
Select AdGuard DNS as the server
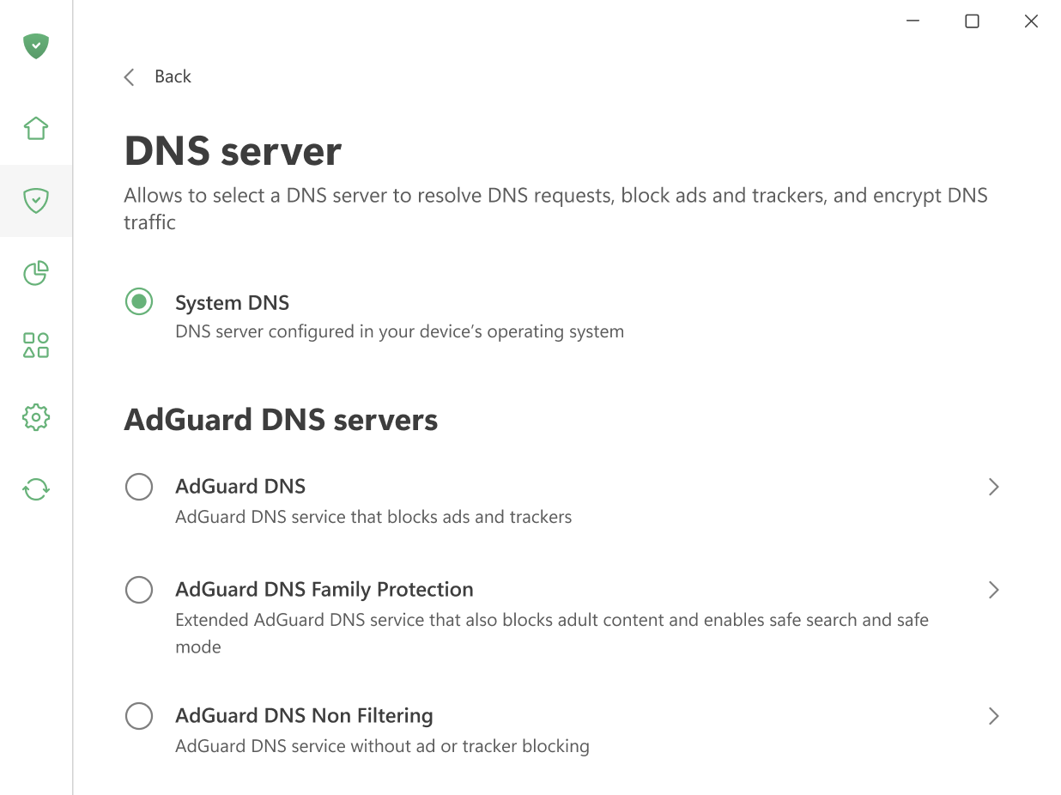(138, 486)
